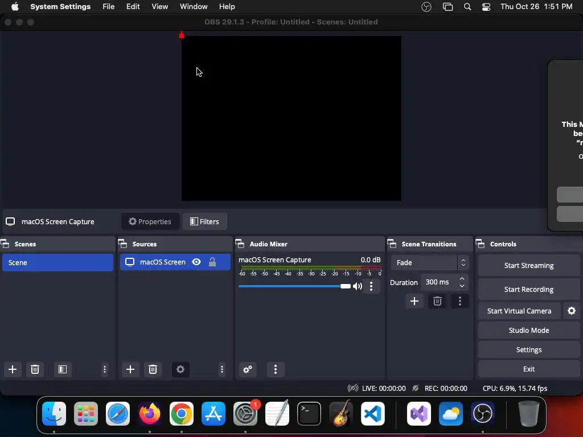Open advanced audio properties gears icon
The width and height of the screenshot is (583, 437).
(x=248, y=369)
